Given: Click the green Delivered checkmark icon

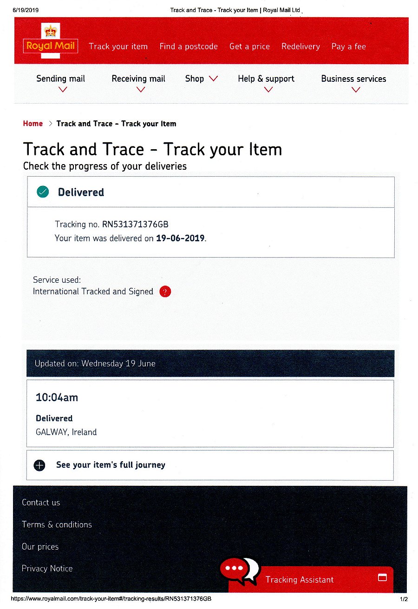Looking at the screenshot, I should click(x=43, y=192).
